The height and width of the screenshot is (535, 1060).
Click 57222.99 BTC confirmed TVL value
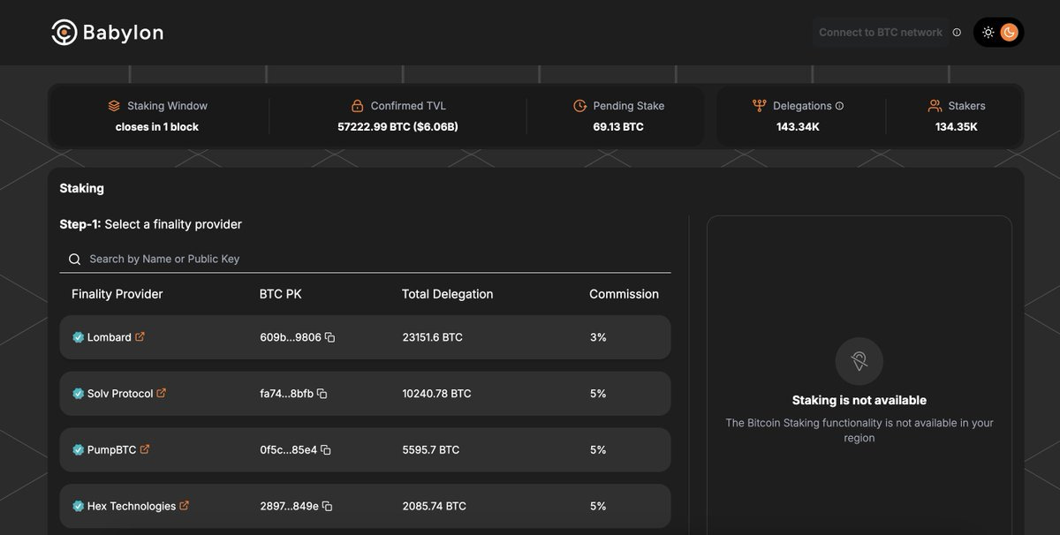coord(398,127)
